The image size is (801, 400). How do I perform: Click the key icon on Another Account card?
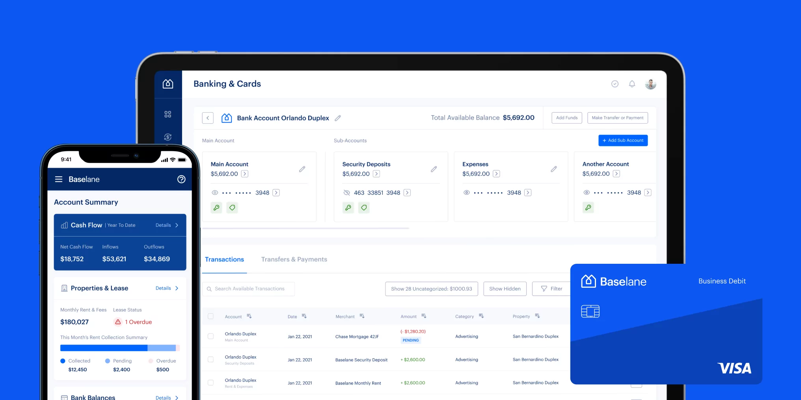(588, 207)
